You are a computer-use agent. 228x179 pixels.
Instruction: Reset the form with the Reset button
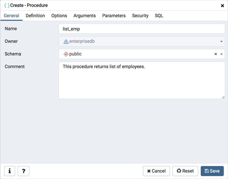coord(185,171)
